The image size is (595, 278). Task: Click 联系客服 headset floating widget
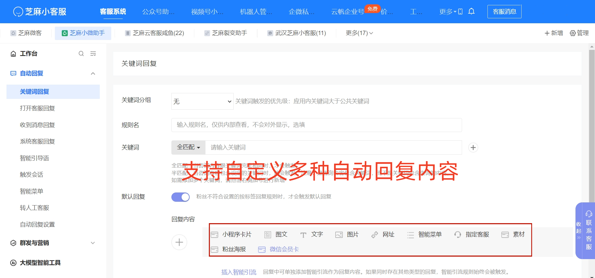(589, 231)
